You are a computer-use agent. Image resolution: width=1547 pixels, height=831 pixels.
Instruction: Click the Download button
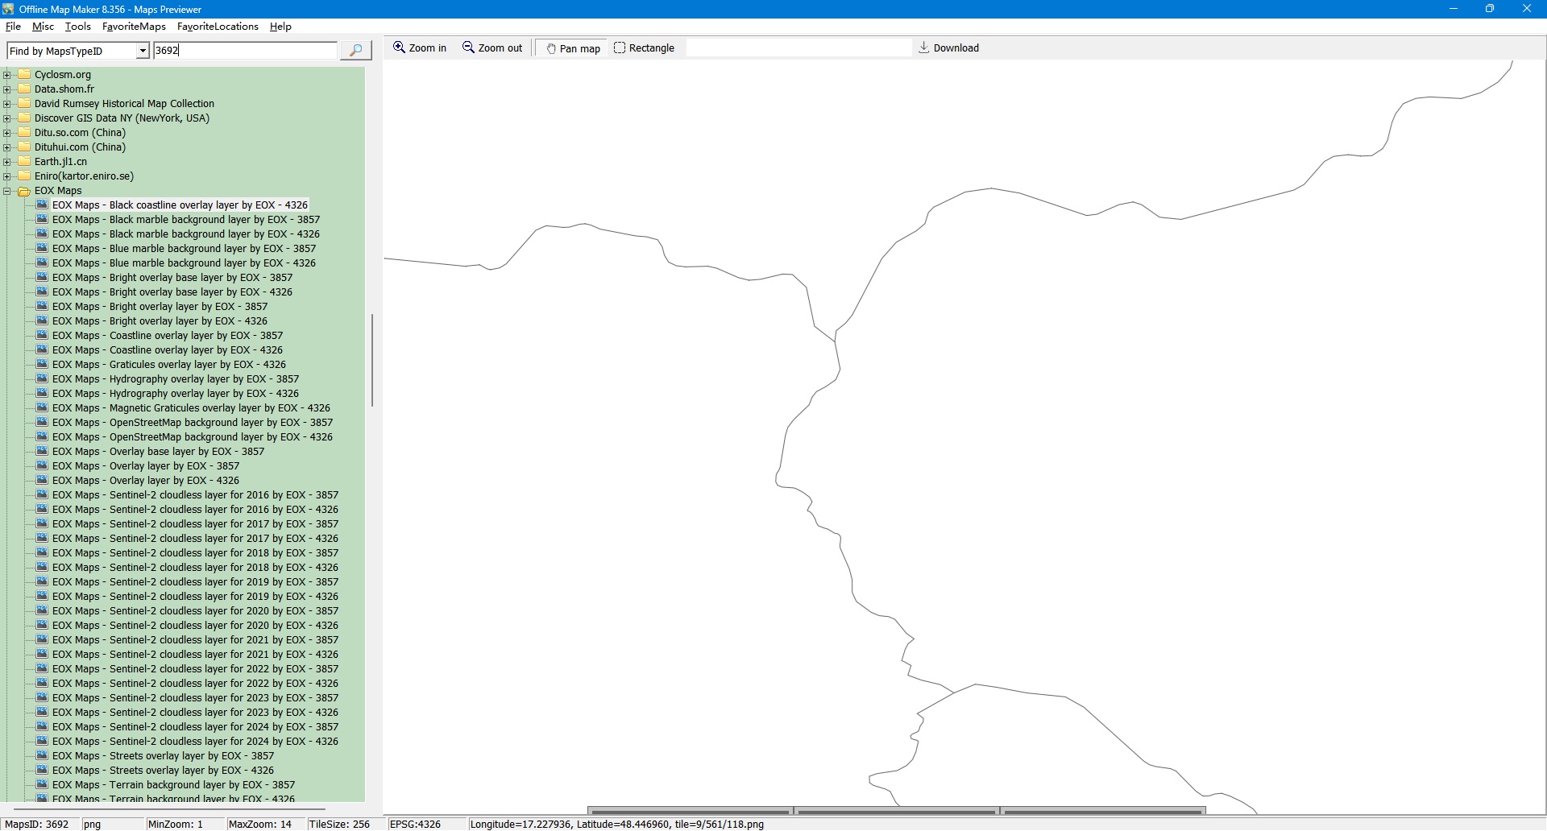pos(949,48)
